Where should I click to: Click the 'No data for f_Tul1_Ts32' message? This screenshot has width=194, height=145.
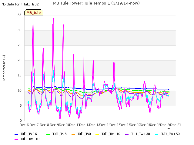(x=20, y=4)
